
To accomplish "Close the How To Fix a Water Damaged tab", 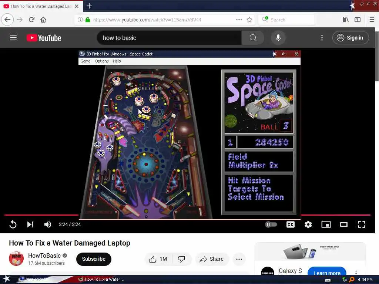I will pos(77,6).
